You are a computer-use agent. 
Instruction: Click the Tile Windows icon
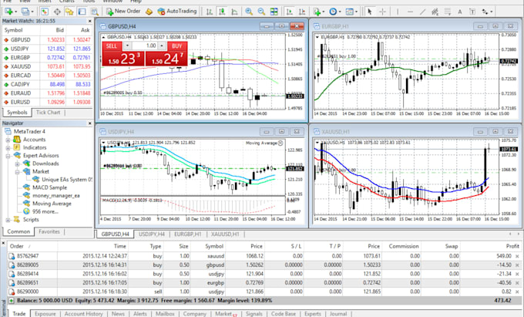[x=274, y=12]
